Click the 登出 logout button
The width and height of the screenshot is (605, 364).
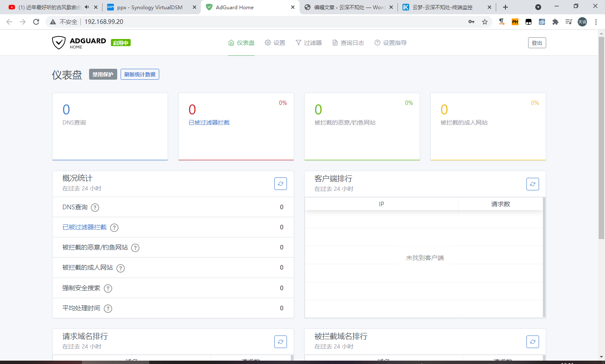click(x=537, y=43)
